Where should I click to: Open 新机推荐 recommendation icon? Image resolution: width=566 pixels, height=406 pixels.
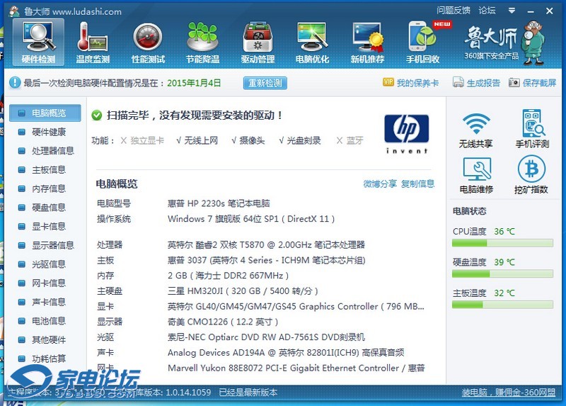point(367,42)
